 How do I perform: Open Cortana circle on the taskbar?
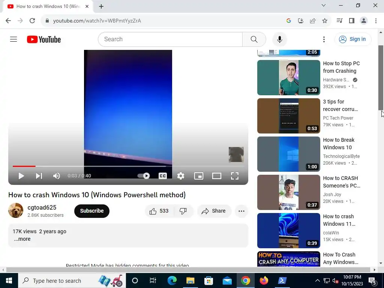coord(135,280)
